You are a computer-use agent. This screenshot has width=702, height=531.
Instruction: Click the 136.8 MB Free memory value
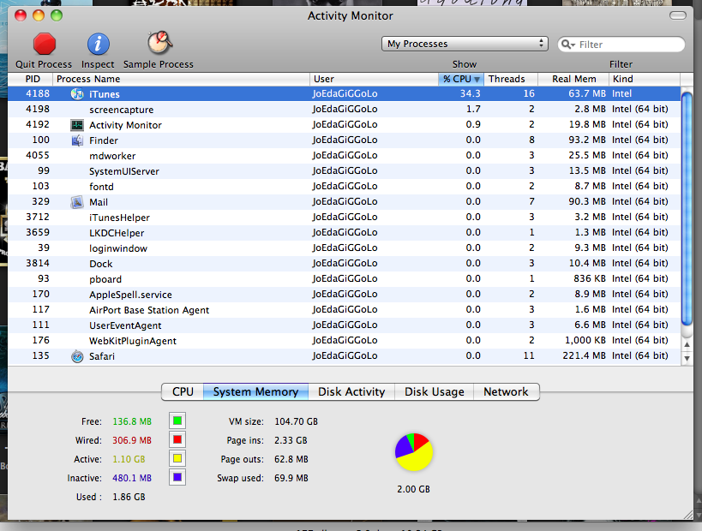(132, 421)
